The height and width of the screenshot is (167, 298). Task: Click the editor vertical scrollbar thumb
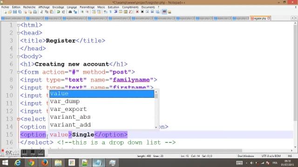(x=295, y=73)
